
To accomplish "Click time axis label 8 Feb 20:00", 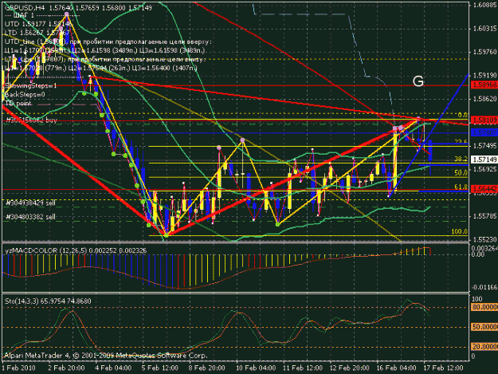I will coord(206,368).
